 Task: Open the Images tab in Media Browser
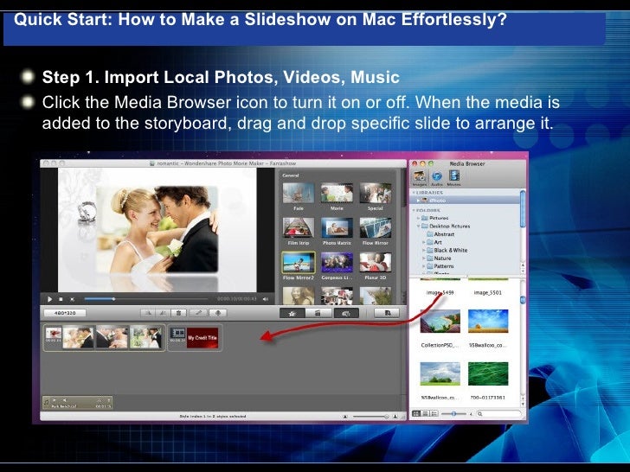click(x=419, y=177)
